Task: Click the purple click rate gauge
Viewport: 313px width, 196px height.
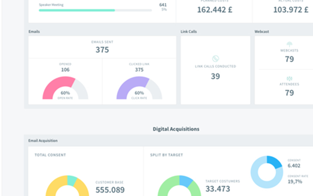Action: (139, 88)
